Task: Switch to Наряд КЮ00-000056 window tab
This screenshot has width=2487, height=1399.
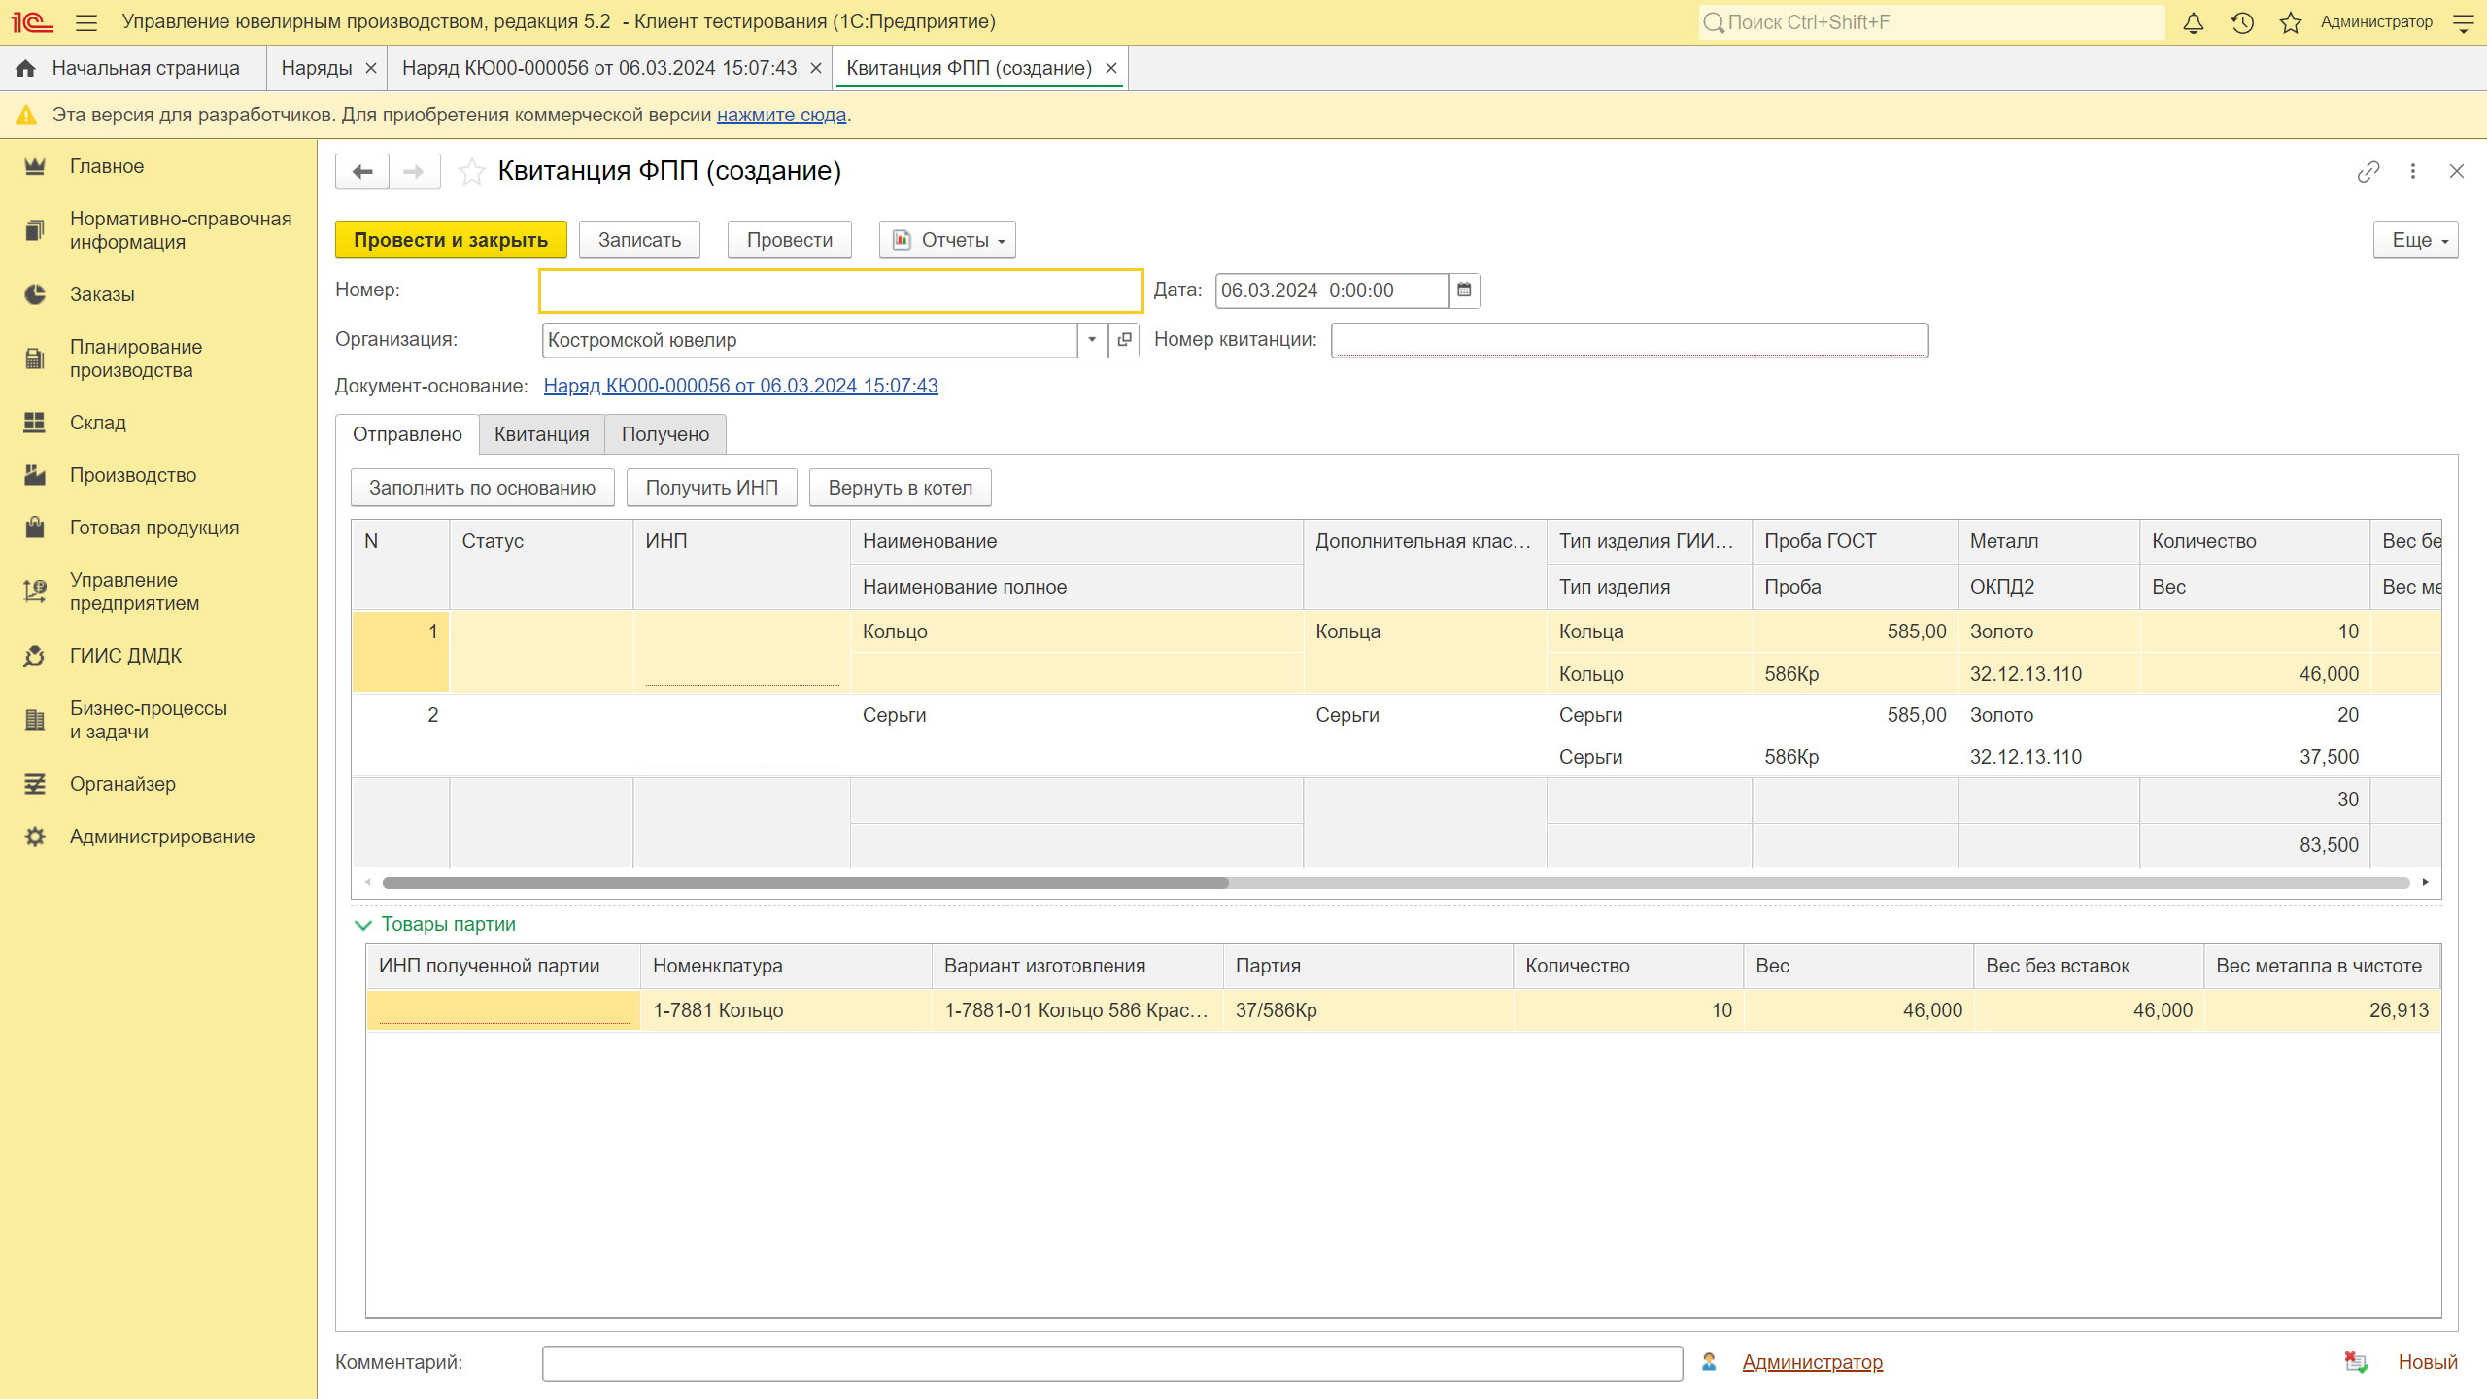Action: click(x=599, y=68)
